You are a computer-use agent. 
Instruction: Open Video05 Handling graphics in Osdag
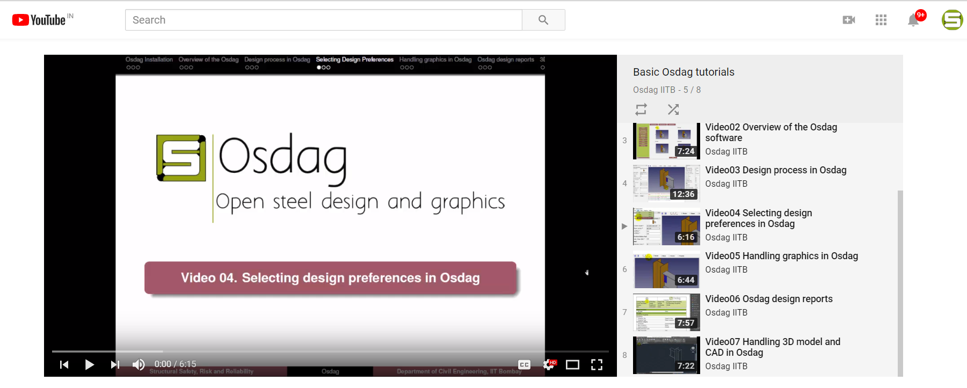pyautogui.click(x=781, y=256)
